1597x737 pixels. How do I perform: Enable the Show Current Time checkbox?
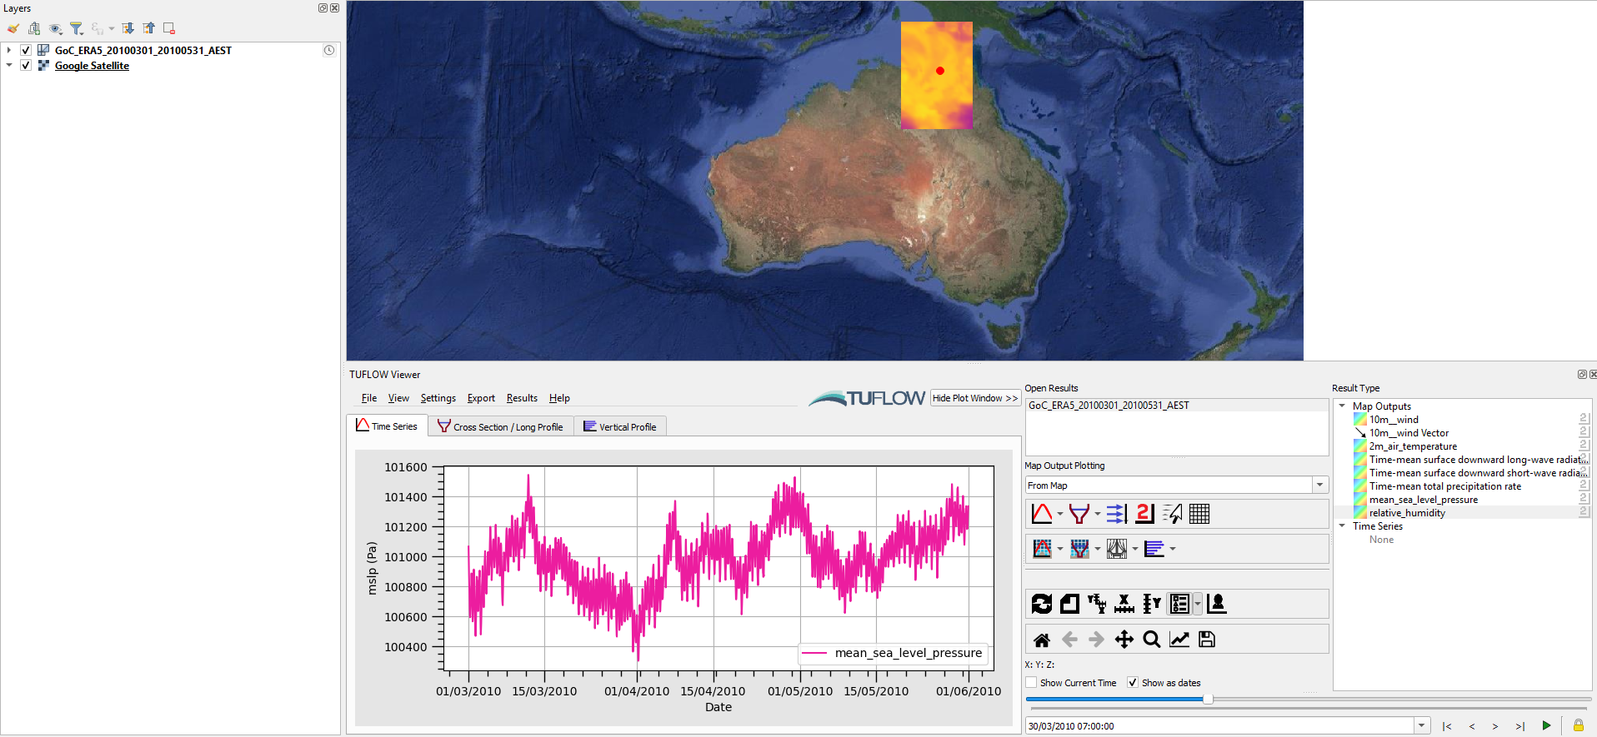tap(1032, 683)
